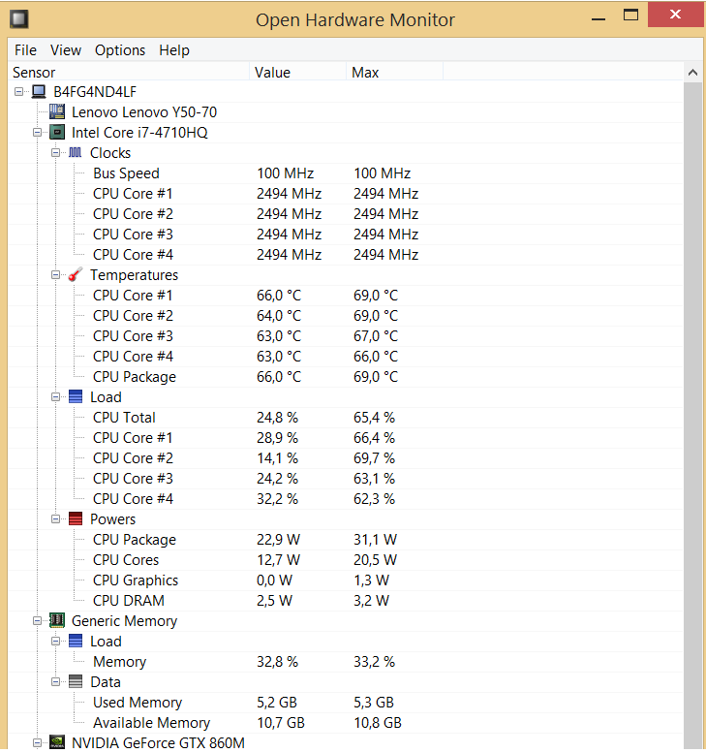Collapse the Intel Core i7-4710HQ node
The image size is (706, 753).
point(37,132)
